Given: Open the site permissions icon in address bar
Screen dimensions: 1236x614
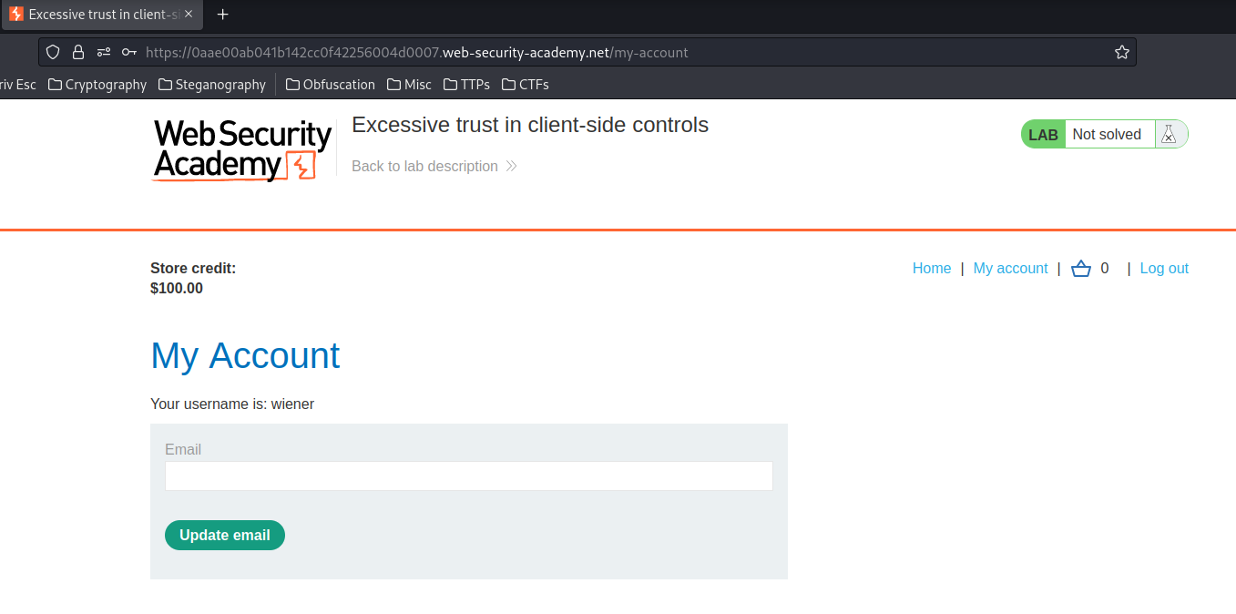Looking at the screenshot, I should click(104, 52).
